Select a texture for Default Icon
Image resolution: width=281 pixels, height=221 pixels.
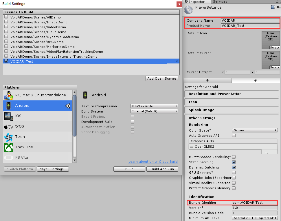coord(275,48)
